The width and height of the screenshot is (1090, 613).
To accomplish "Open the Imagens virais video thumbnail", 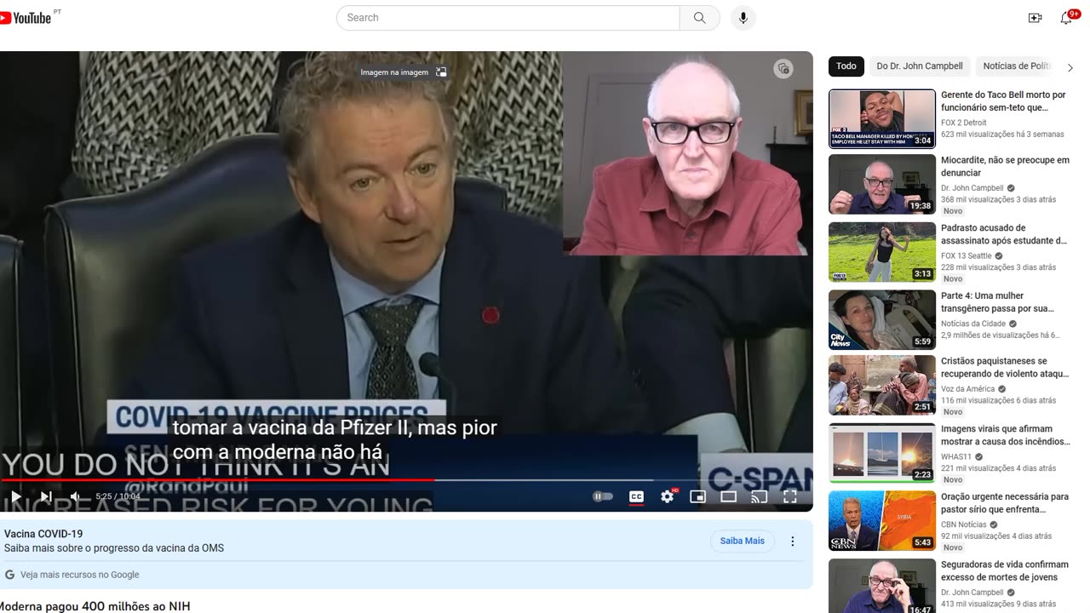I will pyautogui.click(x=882, y=453).
